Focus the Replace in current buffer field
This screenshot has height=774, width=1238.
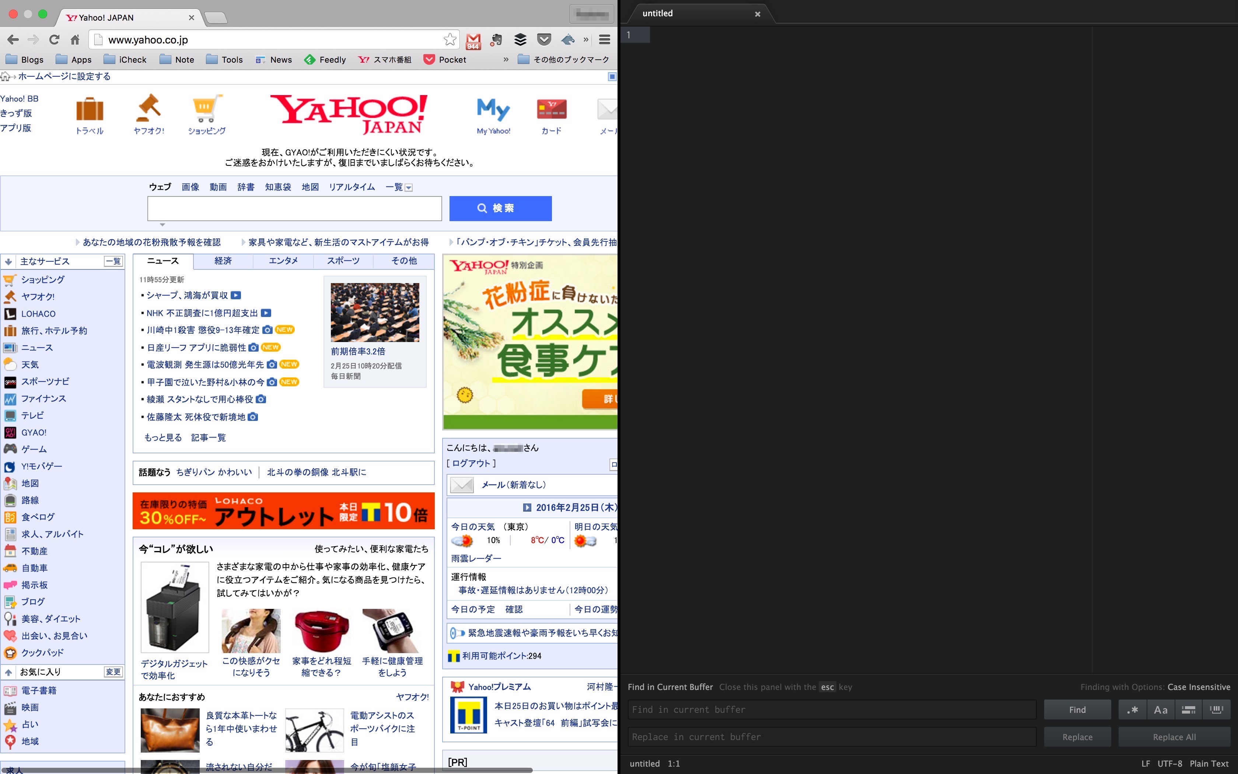point(832,737)
